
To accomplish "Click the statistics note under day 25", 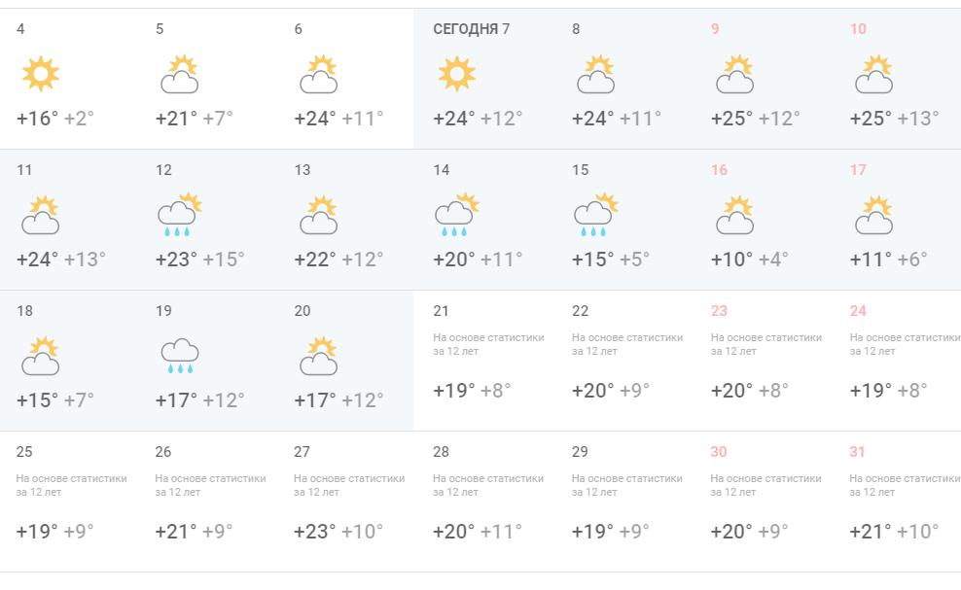I will click(x=72, y=485).
